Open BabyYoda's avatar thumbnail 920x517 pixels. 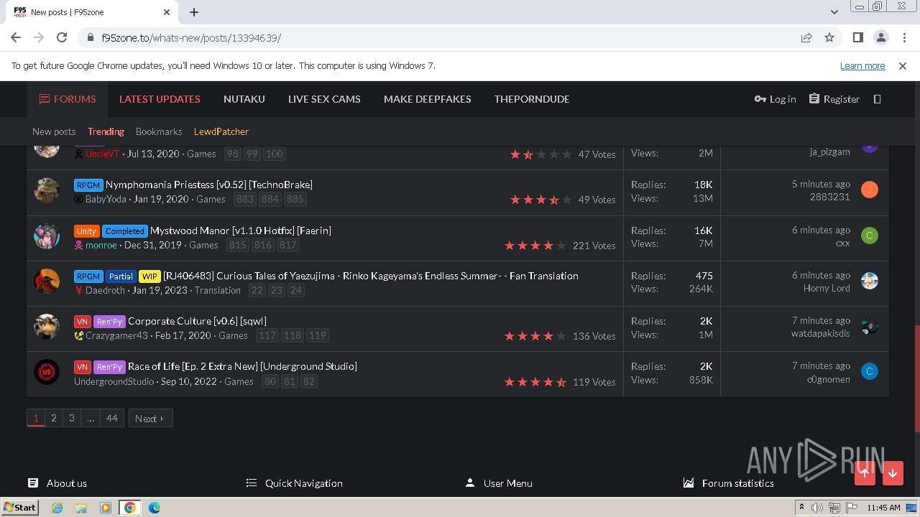47,190
